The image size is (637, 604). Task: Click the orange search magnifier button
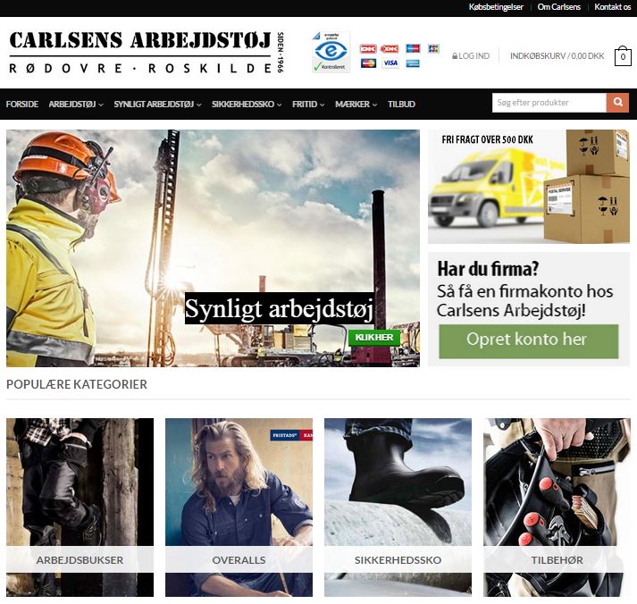[x=617, y=103]
